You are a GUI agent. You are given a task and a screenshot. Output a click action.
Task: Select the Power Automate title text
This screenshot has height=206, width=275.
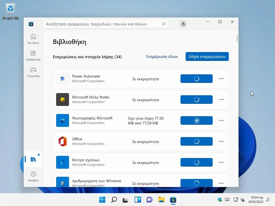click(x=86, y=76)
